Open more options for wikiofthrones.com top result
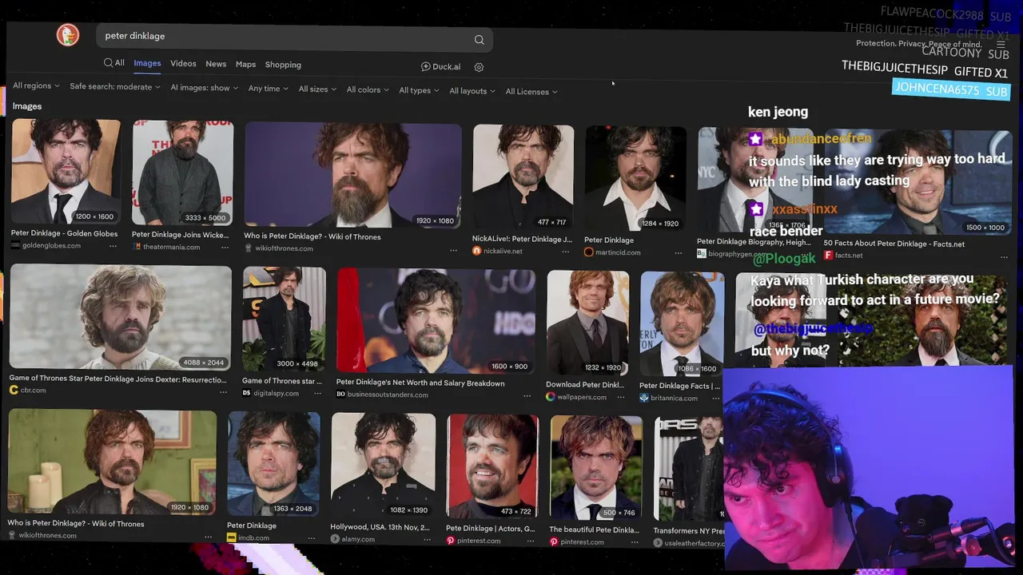This screenshot has width=1023, height=575. [453, 250]
